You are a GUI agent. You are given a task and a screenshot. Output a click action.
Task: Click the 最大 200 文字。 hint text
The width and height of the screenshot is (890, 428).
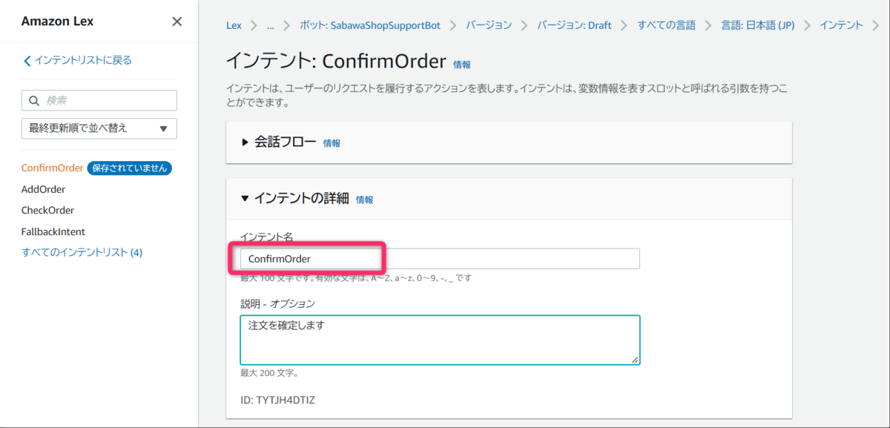(269, 373)
